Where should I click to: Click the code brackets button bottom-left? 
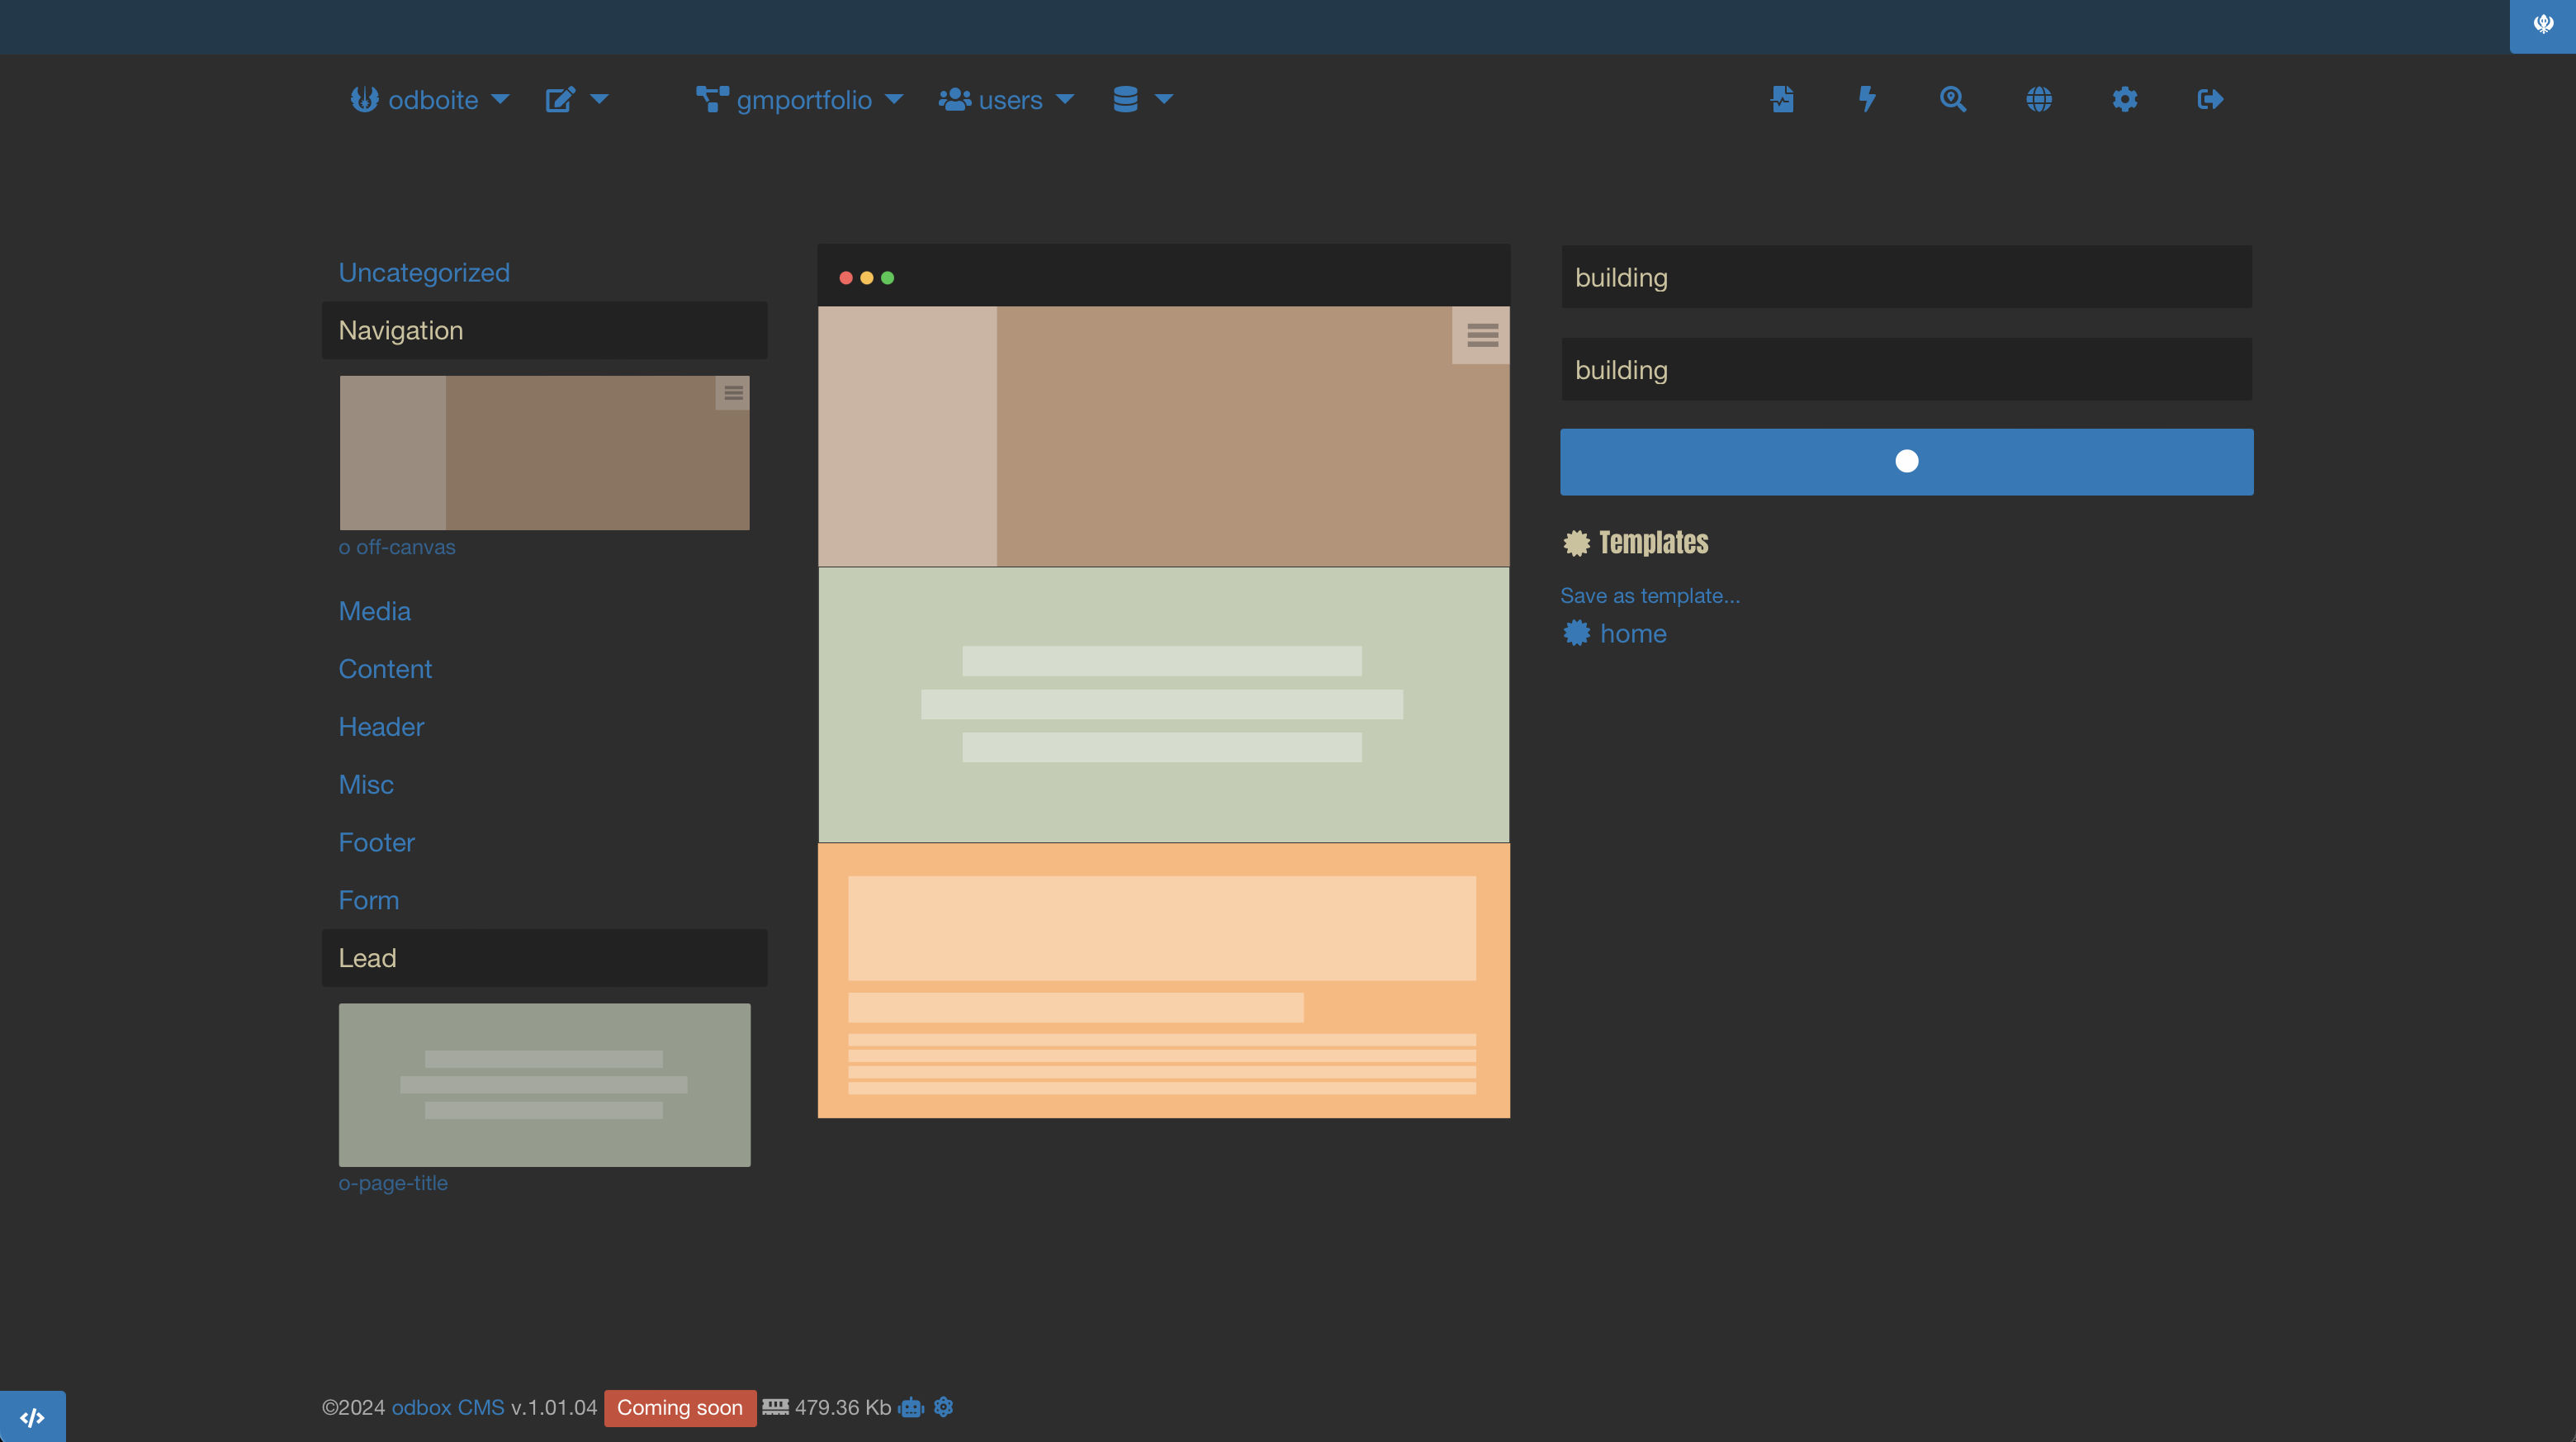coord(33,1417)
